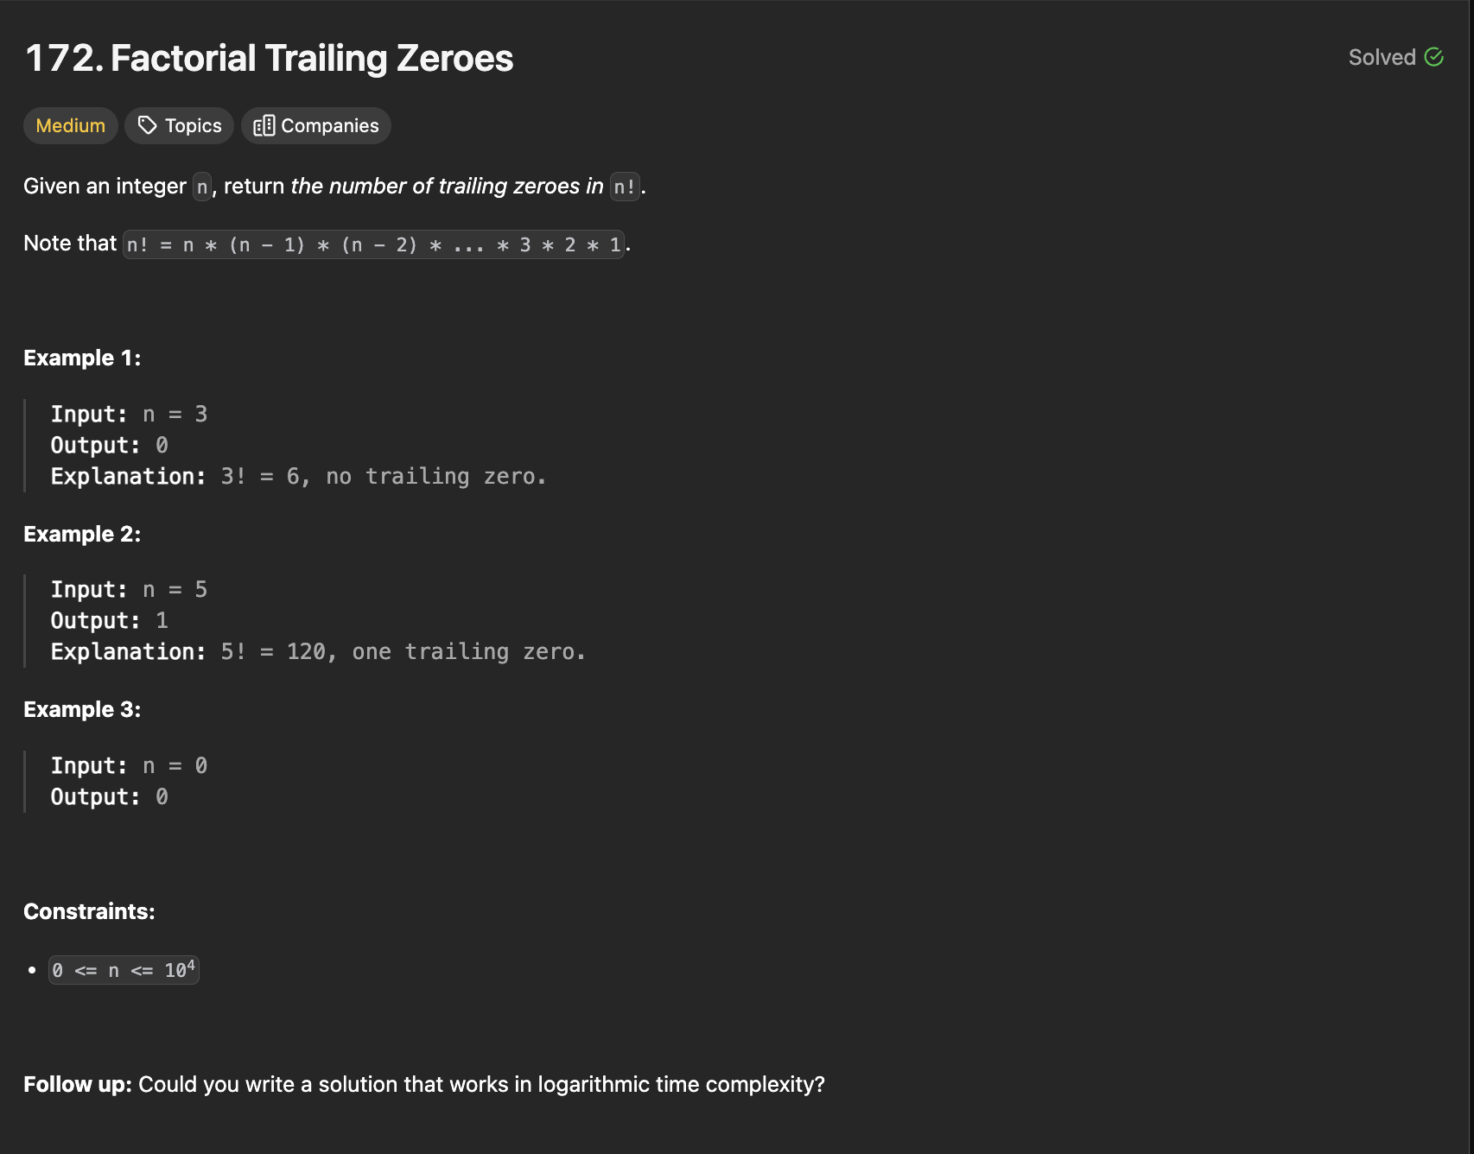Click the inline code n in description
The height and width of the screenshot is (1154, 1474).
tap(202, 187)
